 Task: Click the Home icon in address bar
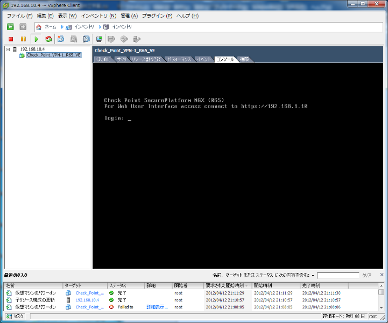point(39,27)
